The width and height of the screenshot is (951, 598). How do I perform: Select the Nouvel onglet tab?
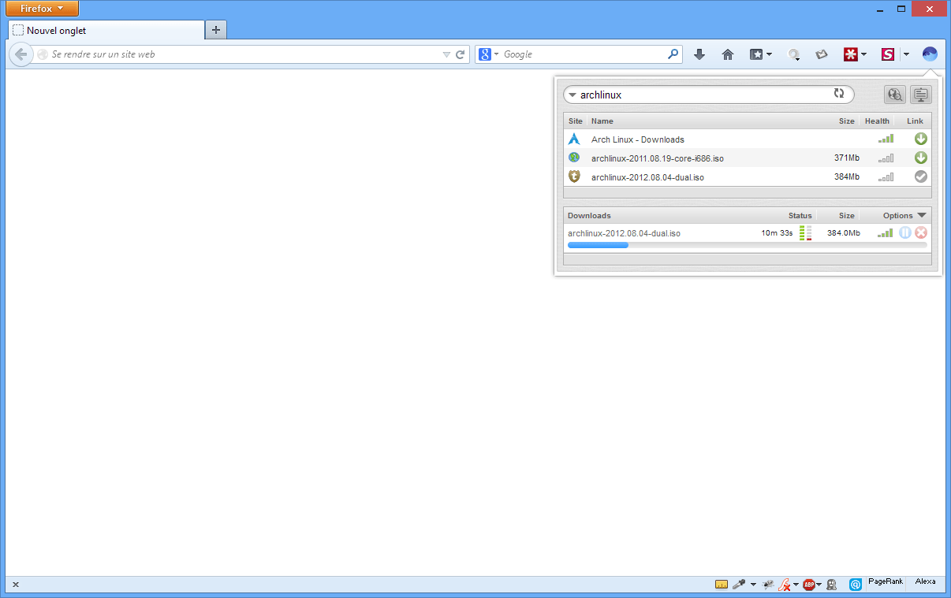coord(106,30)
